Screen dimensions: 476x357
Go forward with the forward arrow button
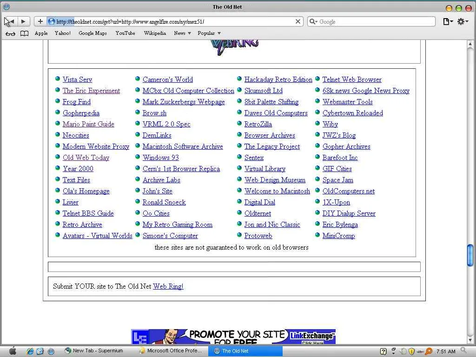(23, 21)
